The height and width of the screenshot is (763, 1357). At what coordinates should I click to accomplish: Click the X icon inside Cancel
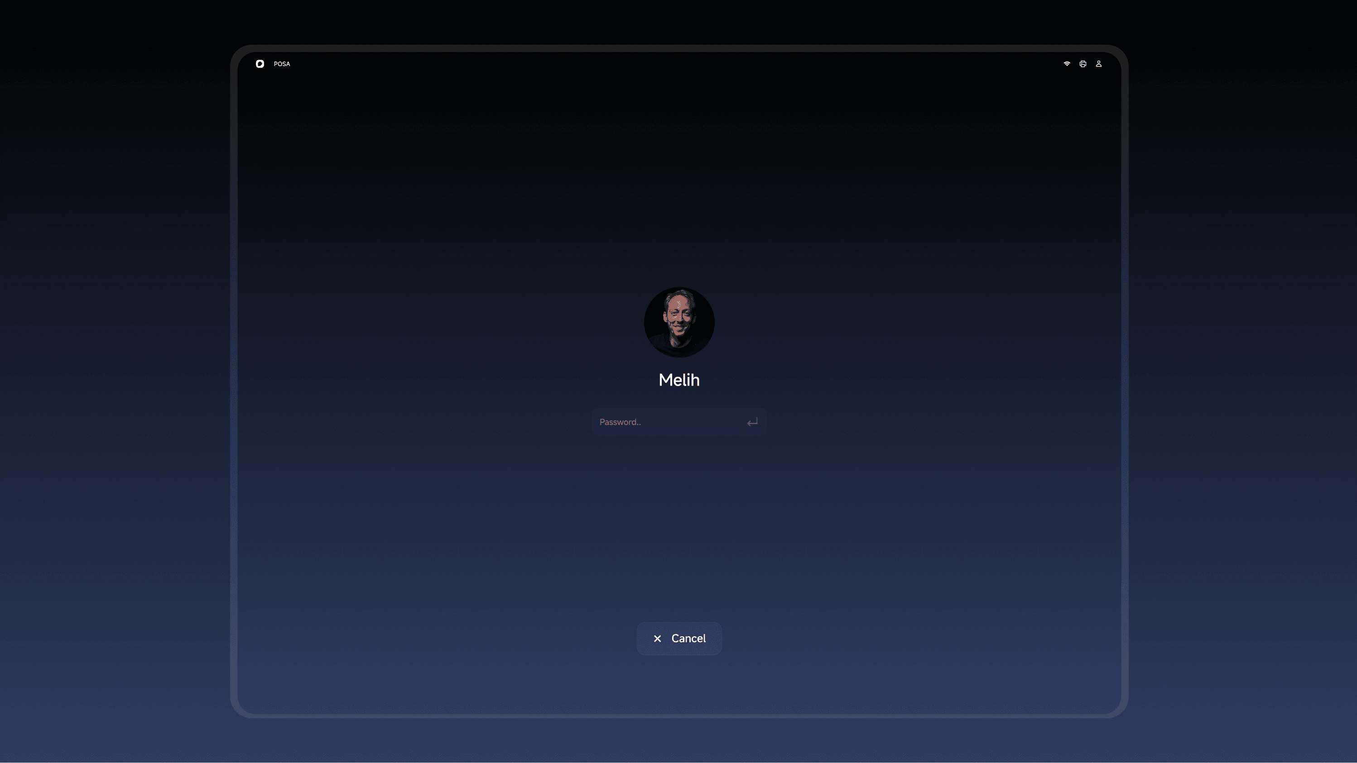coord(657,638)
